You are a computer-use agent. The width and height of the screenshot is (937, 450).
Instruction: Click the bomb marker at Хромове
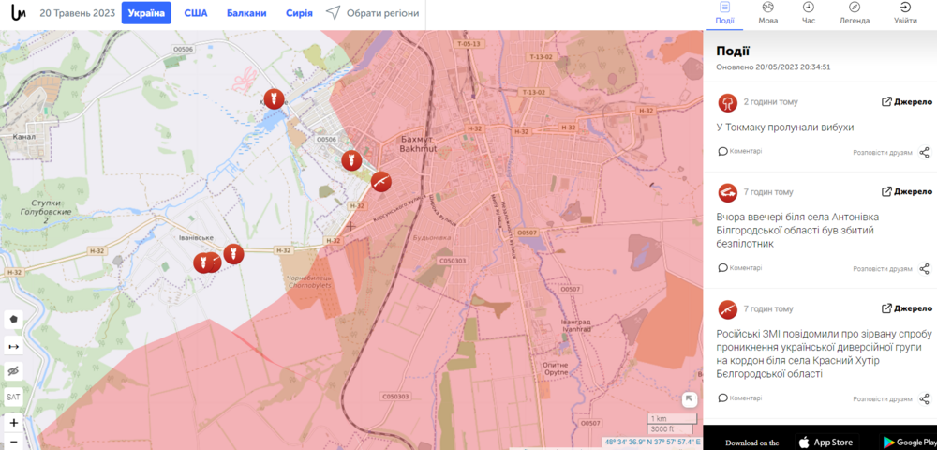(x=274, y=98)
